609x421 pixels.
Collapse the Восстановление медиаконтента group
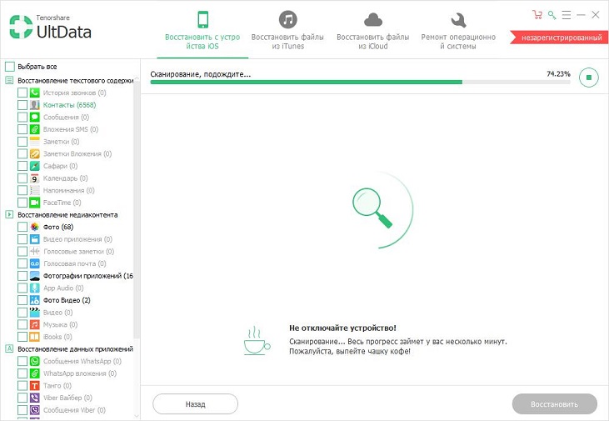pyautogui.click(x=9, y=214)
